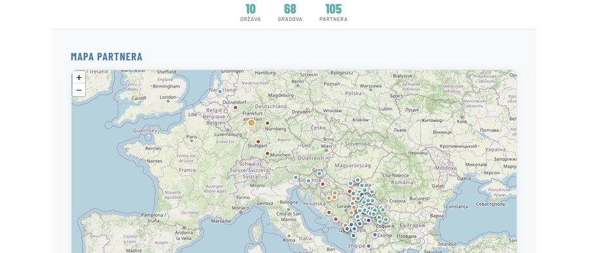Click the large orange marker at Frankfurt

(x=251, y=123)
